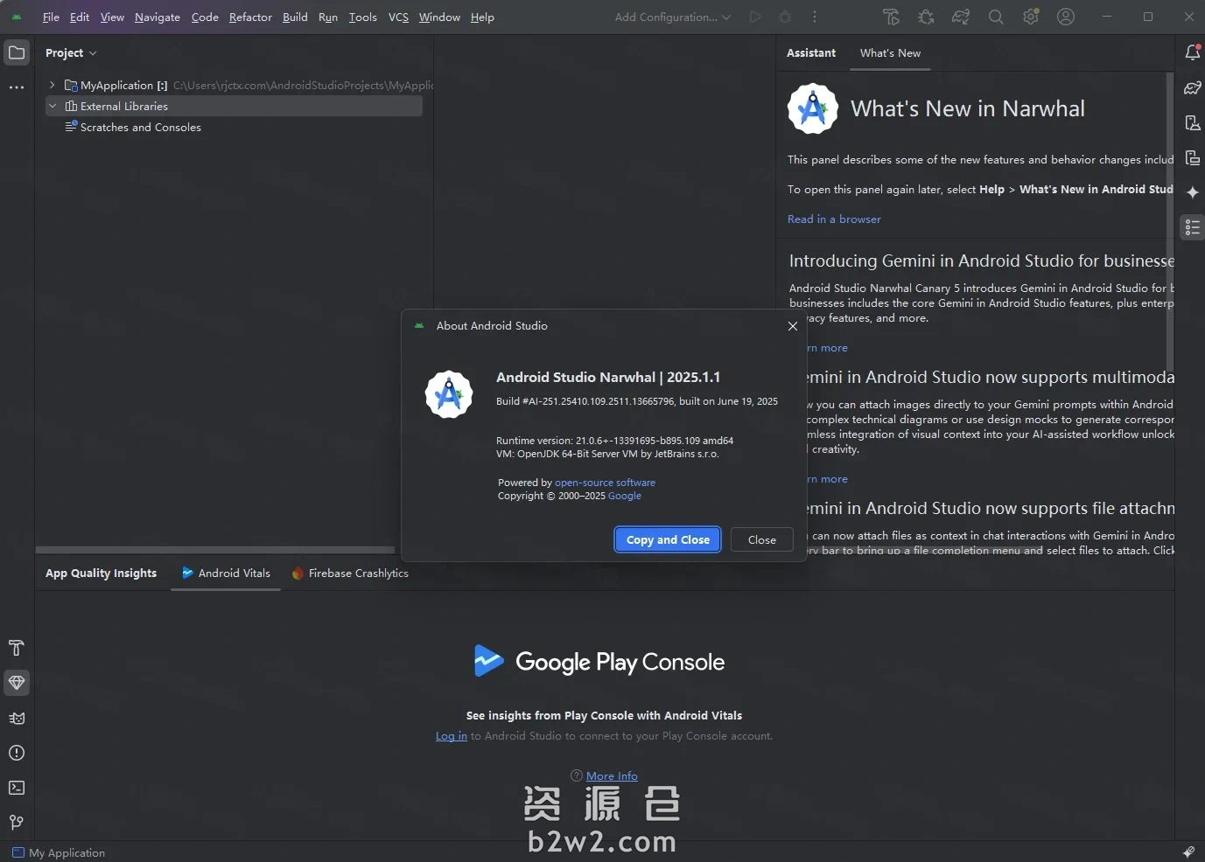Open the Project view dropdown

(71, 53)
